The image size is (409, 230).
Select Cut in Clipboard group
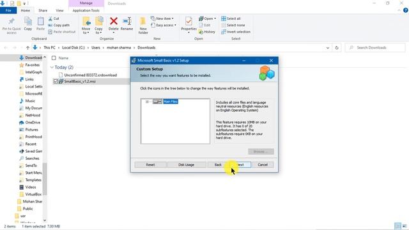pos(54,19)
